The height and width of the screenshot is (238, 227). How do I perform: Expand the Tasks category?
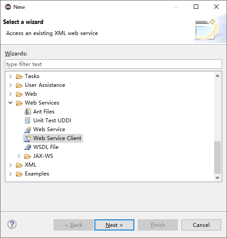pyautogui.click(x=11, y=76)
